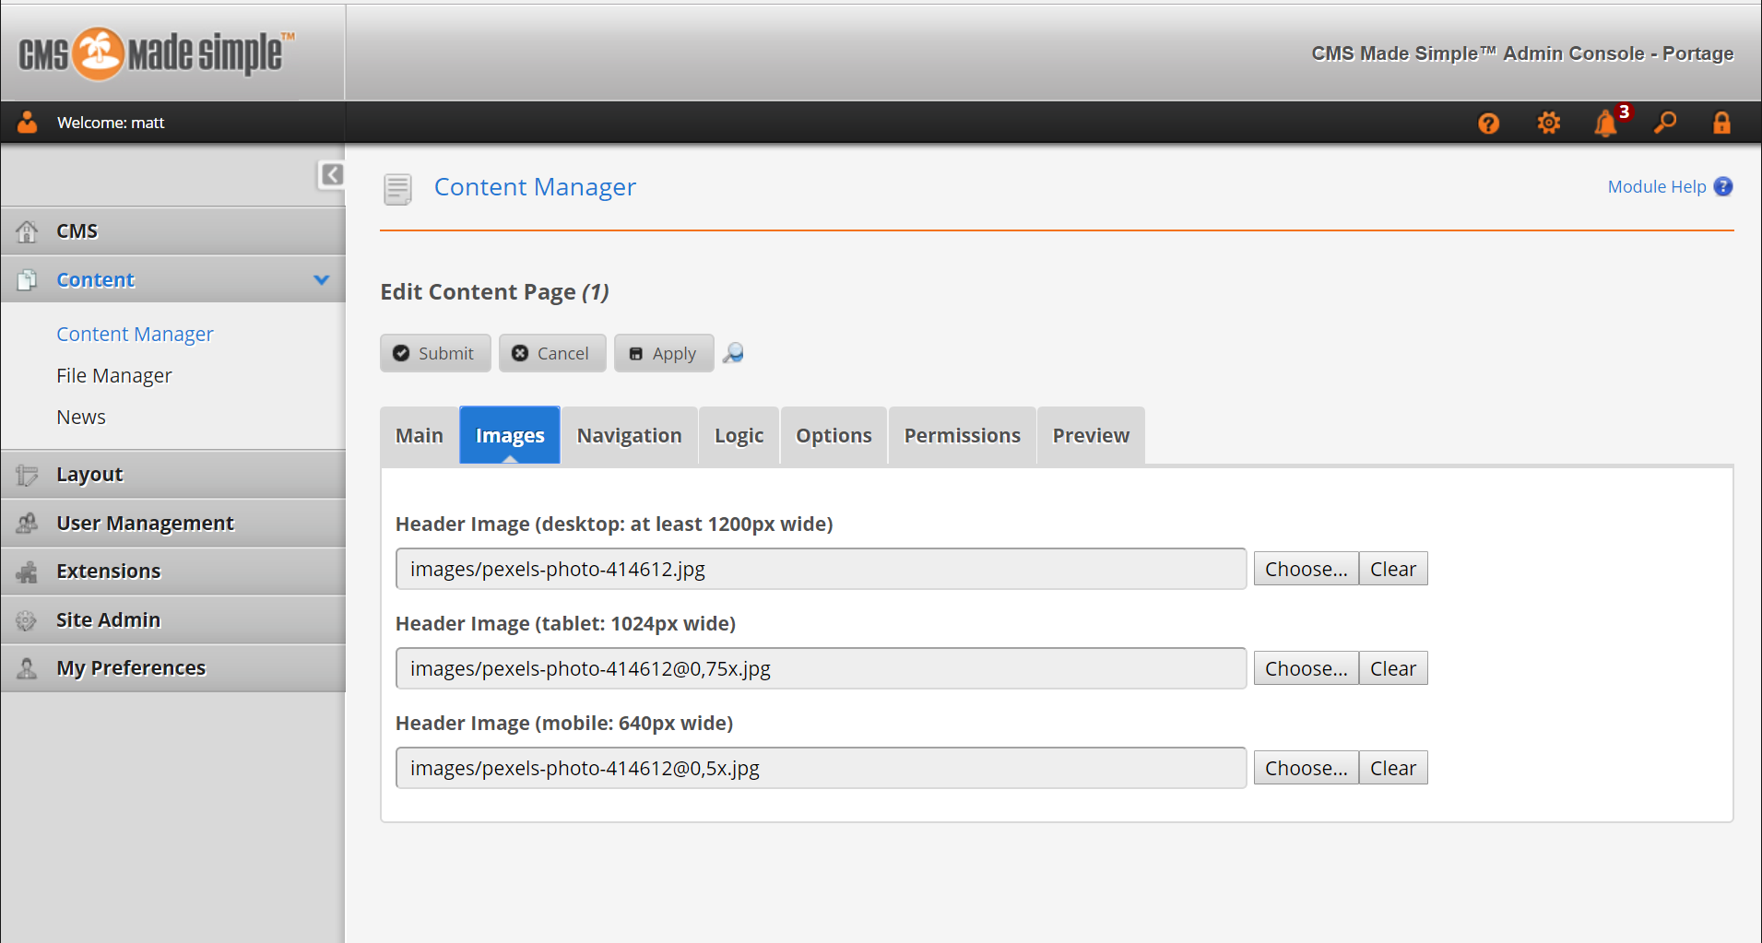
Task: Collapse the sidebar with the arrow toggle
Action: click(331, 174)
